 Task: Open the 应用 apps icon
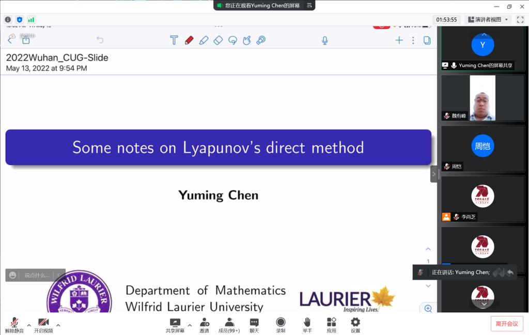(331, 323)
